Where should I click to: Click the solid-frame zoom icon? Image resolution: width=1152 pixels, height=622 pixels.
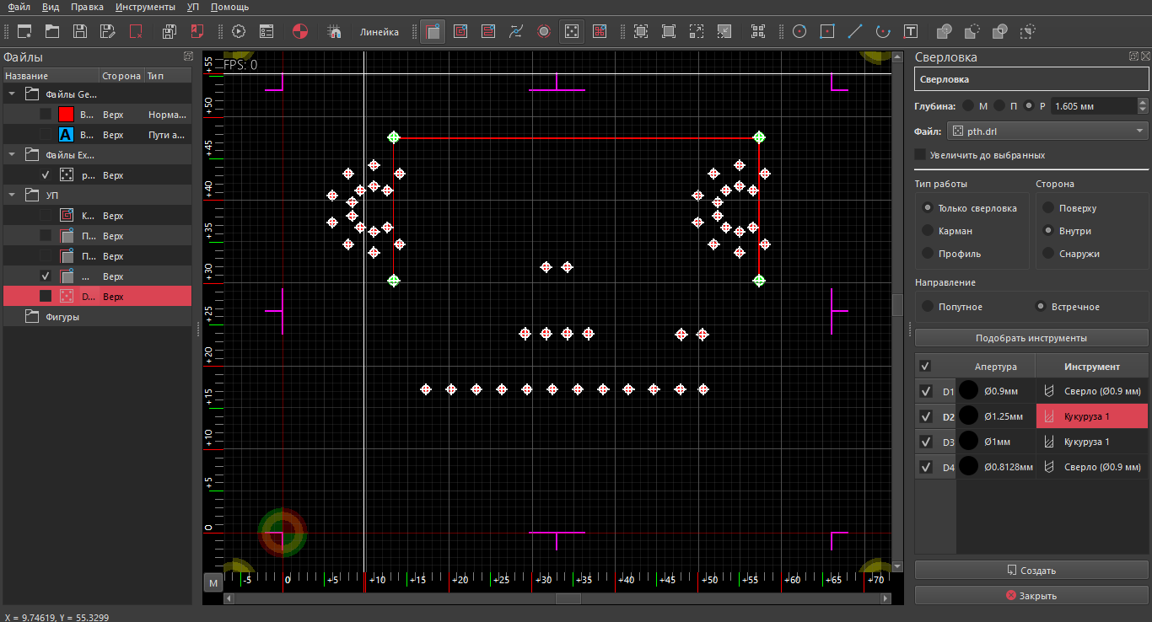click(x=669, y=31)
